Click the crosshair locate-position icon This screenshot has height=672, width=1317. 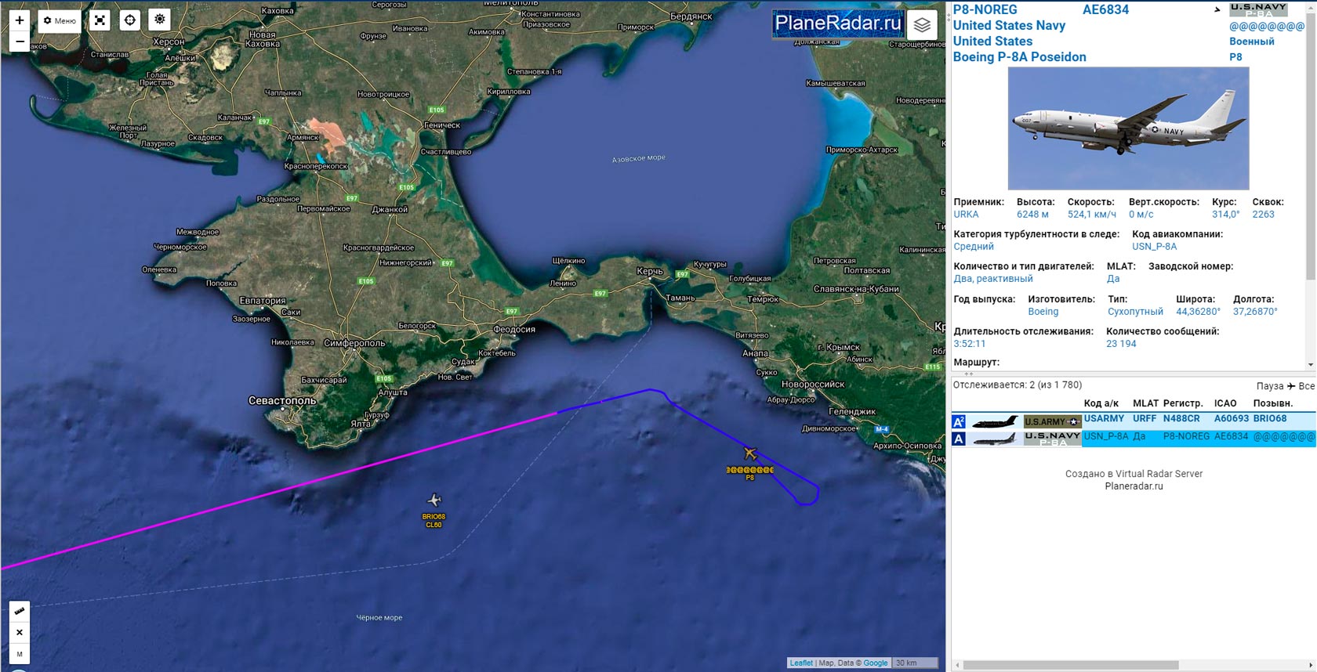130,20
